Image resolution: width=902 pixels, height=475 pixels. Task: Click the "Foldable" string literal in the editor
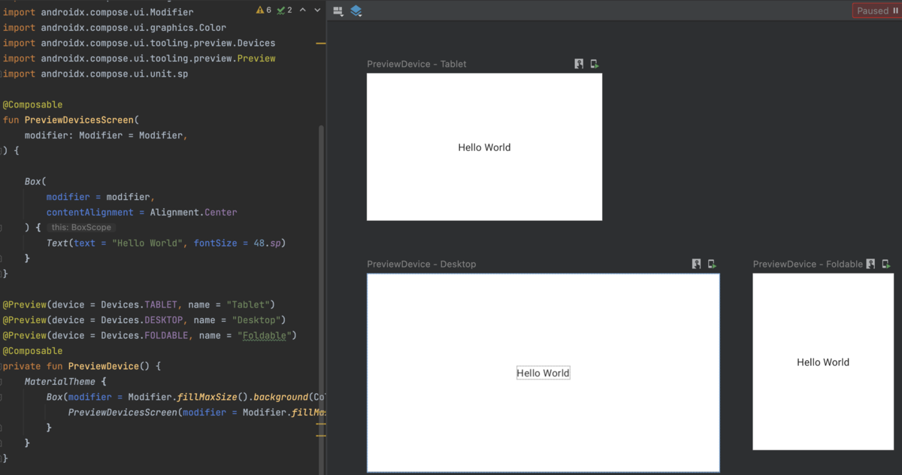click(265, 335)
